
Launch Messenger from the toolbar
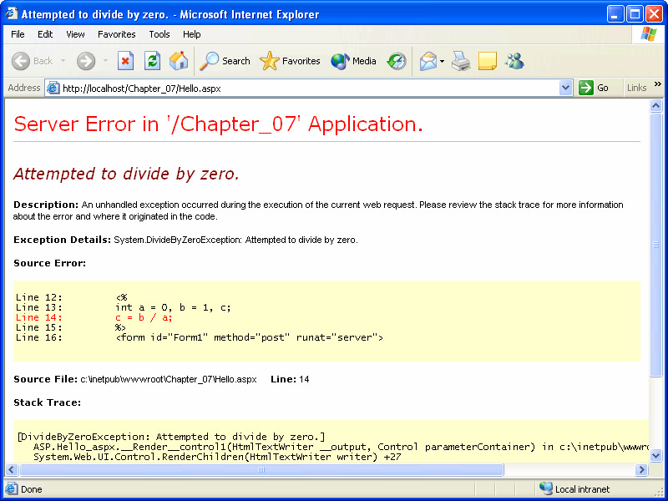(x=514, y=61)
